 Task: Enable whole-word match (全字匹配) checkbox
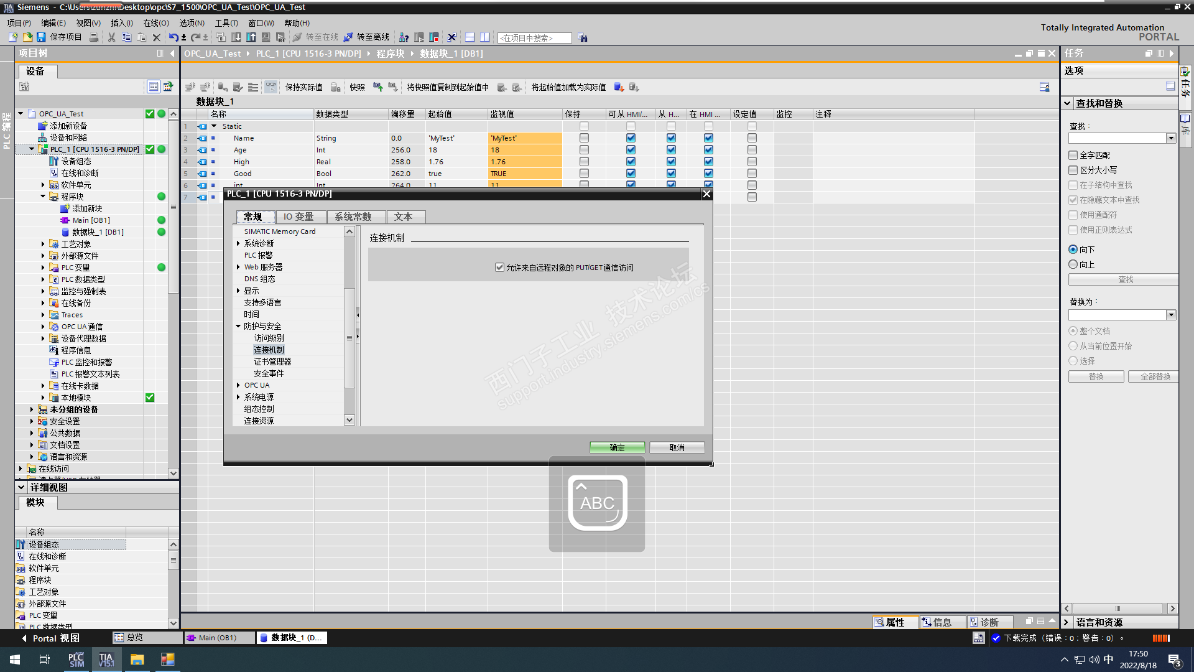[1073, 156]
